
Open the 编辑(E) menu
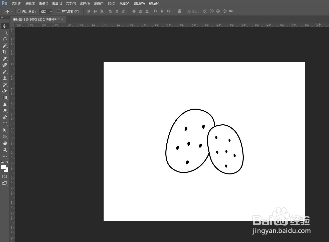pyautogui.click(x=30, y=4)
